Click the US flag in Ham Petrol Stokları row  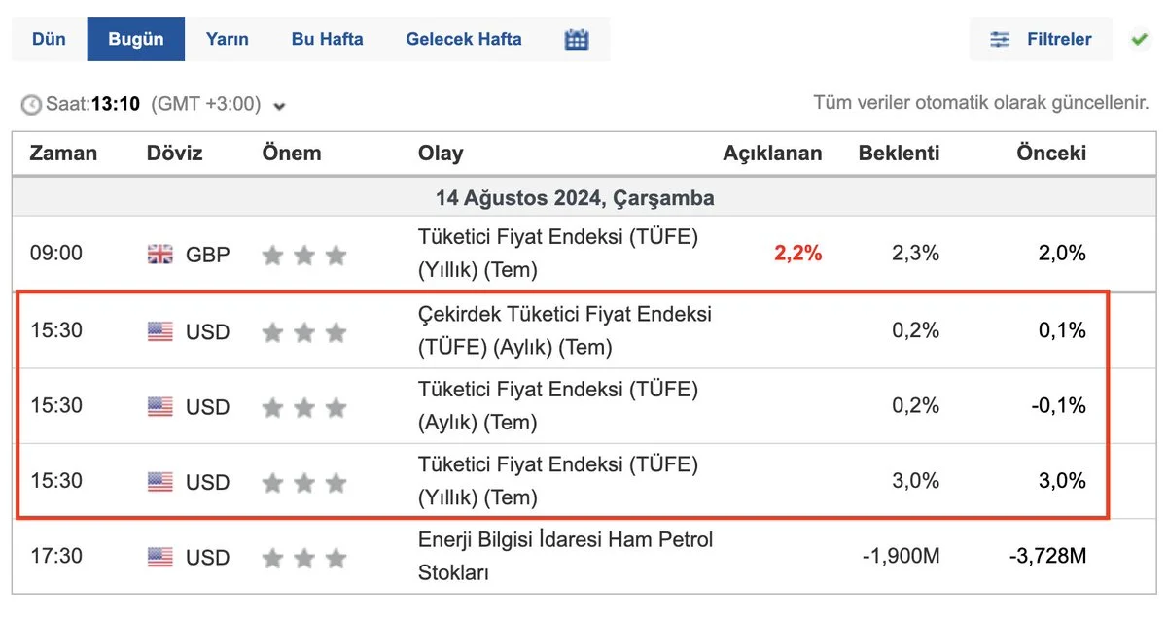coord(159,557)
